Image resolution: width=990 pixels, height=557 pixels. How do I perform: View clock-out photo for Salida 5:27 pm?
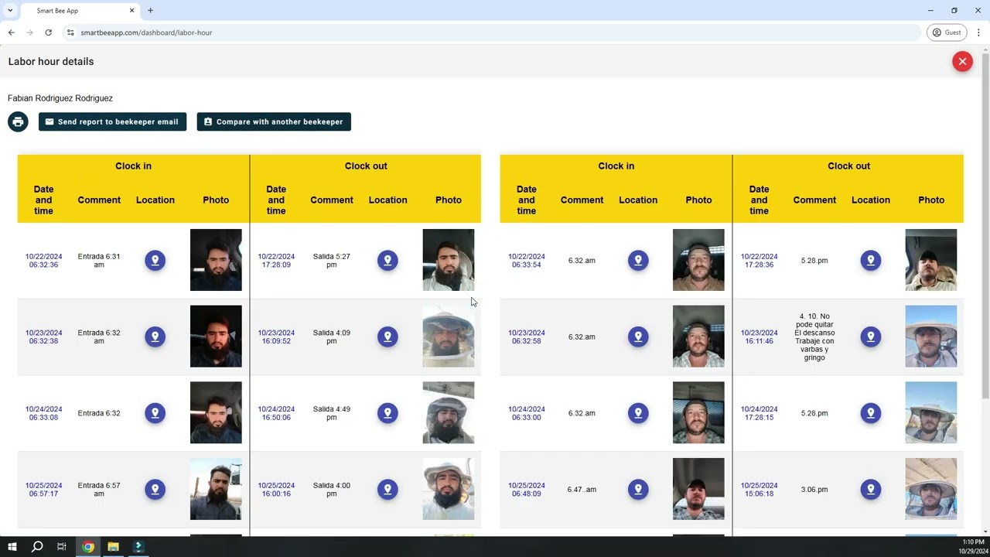click(x=449, y=260)
